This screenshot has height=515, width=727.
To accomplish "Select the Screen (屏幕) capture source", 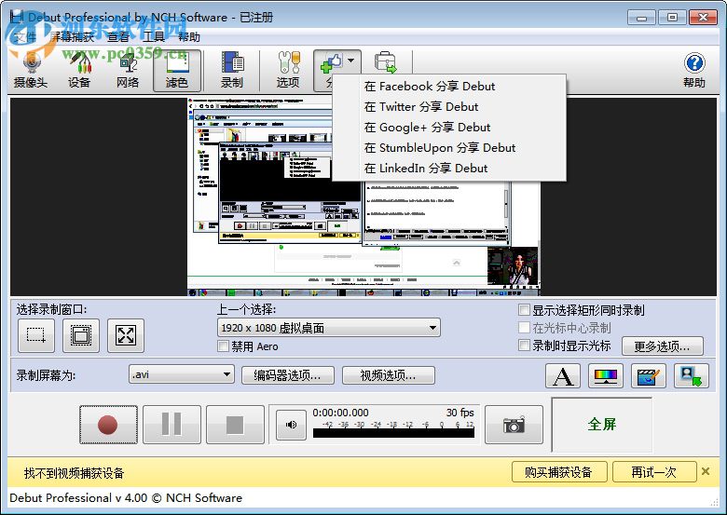I will pos(177,71).
